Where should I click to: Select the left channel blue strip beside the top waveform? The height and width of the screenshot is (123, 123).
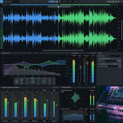2,18
